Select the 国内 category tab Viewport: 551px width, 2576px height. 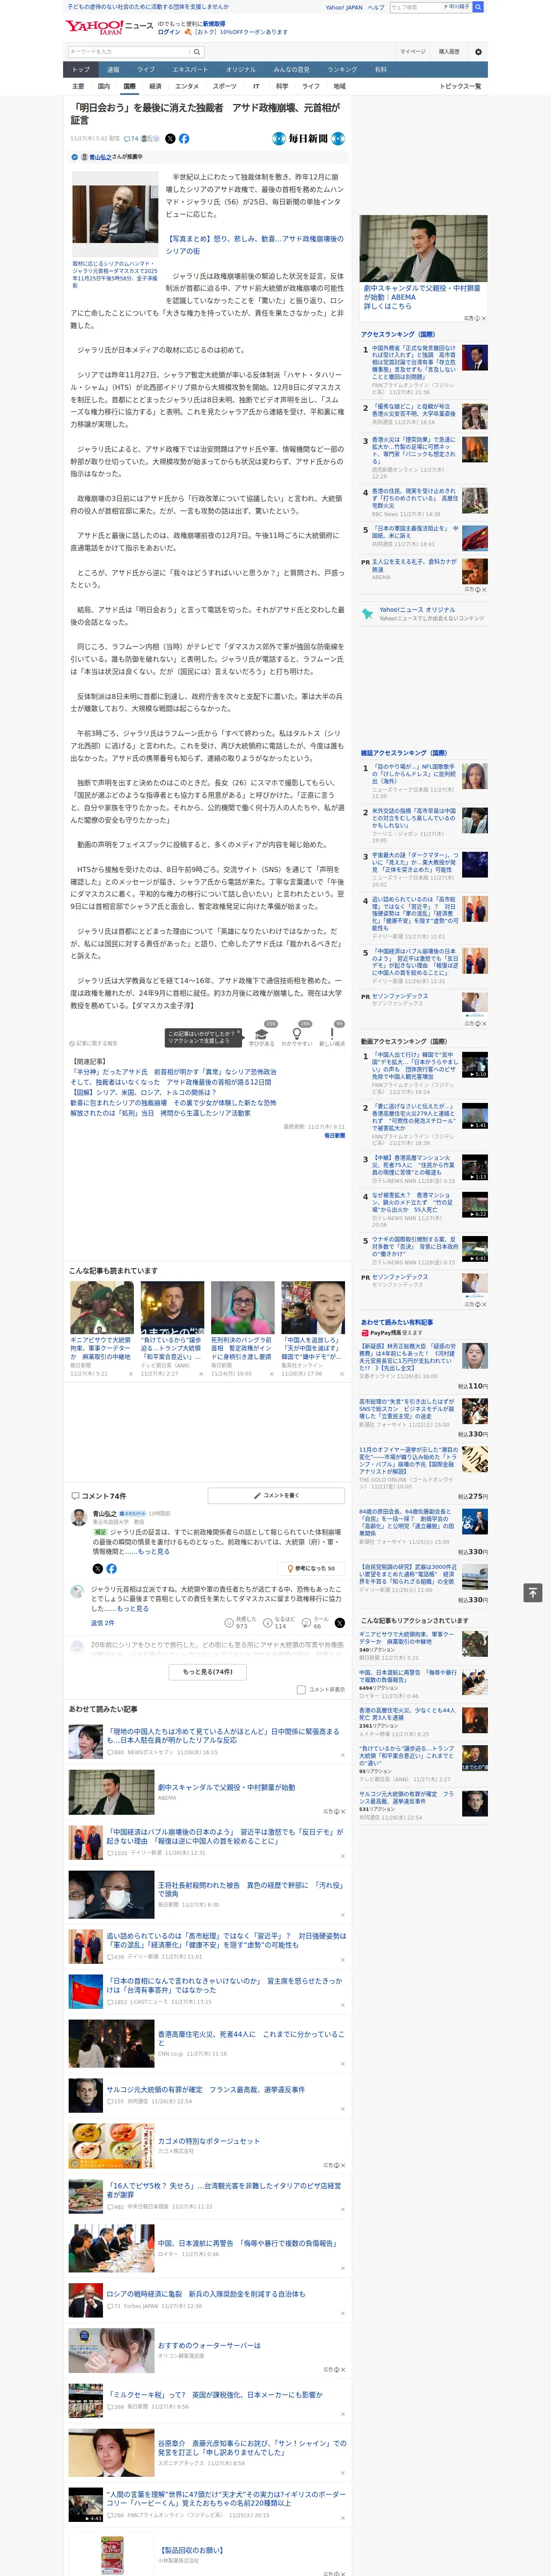104,86
